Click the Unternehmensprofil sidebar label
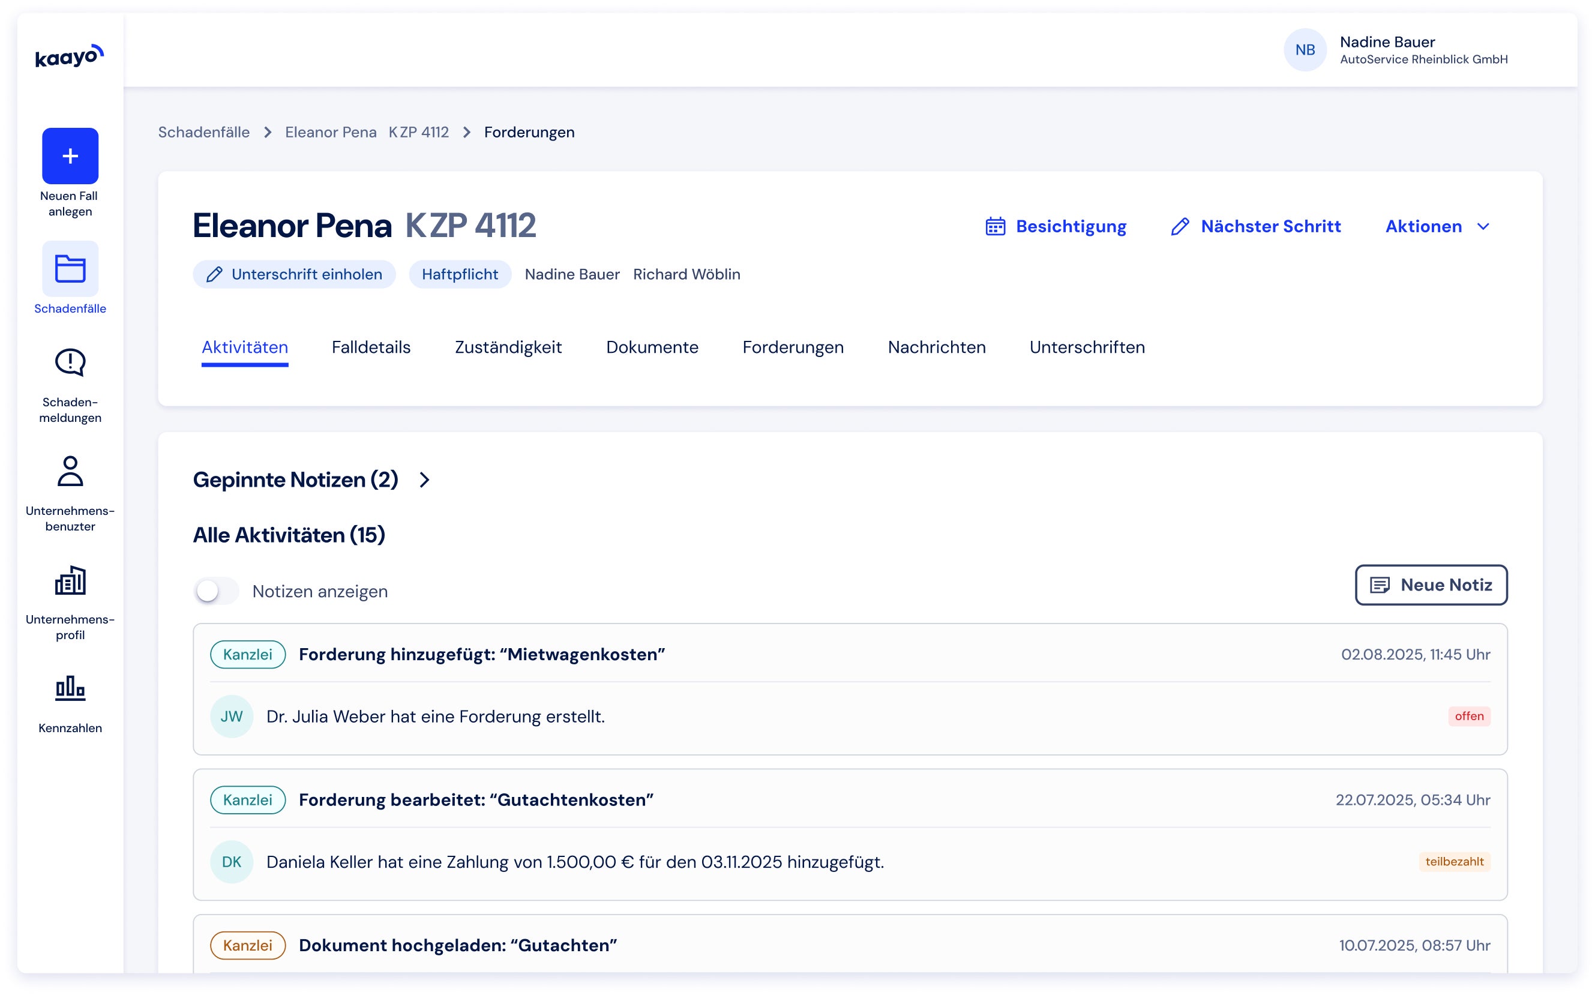1595x995 pixels. (70, 627)
